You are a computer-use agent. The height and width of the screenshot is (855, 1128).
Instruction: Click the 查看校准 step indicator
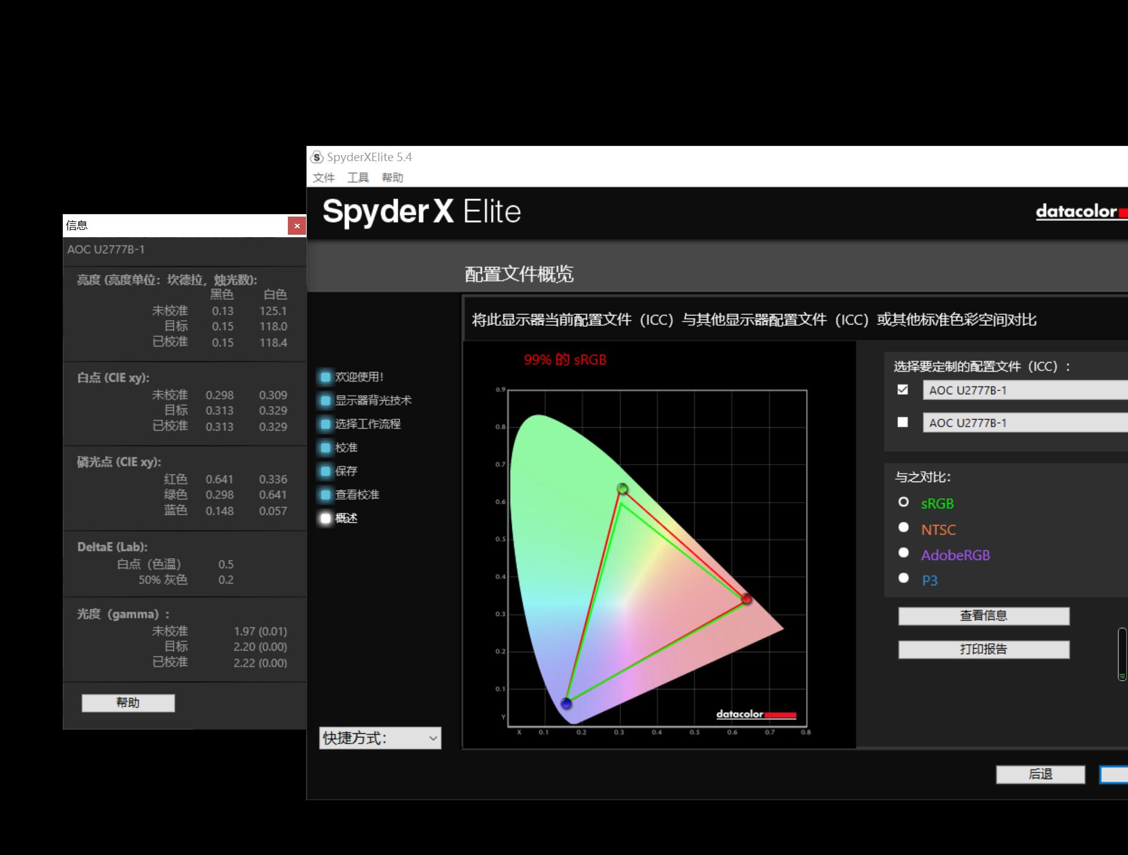325,495
